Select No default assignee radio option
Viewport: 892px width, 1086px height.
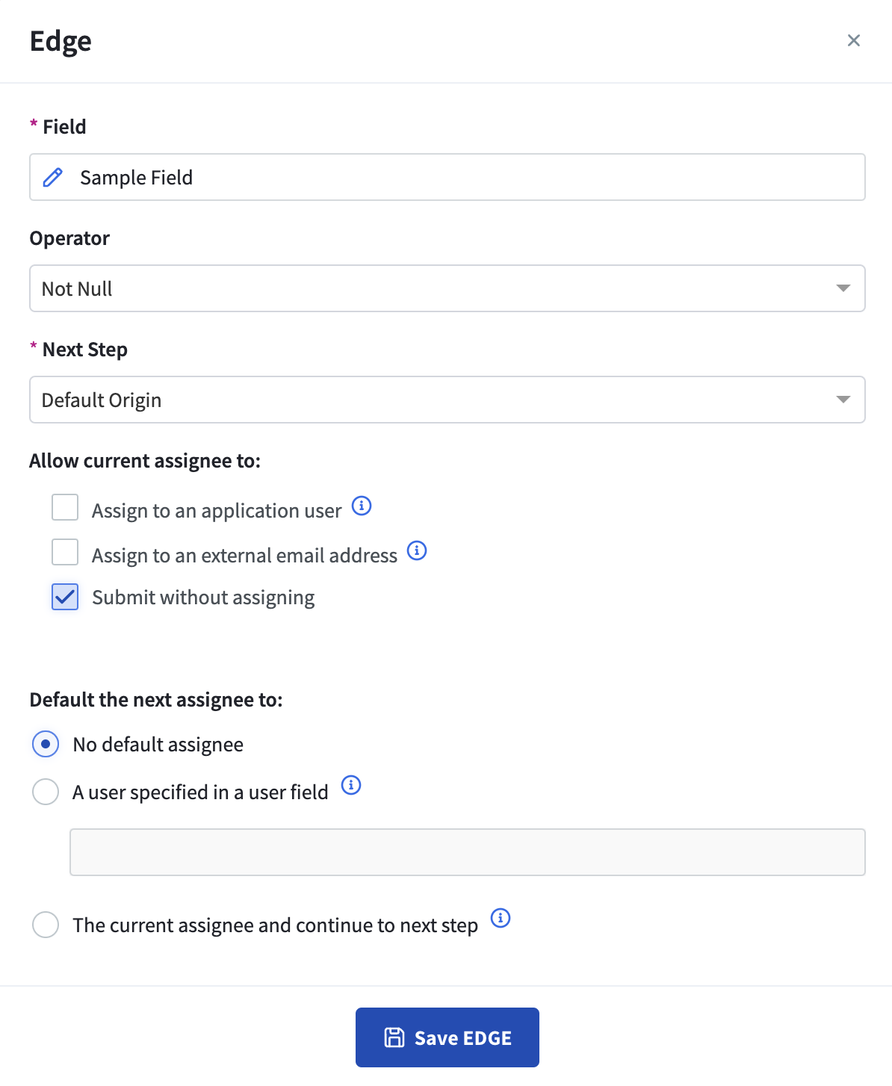pyautogui.click(x=46, y=744)
